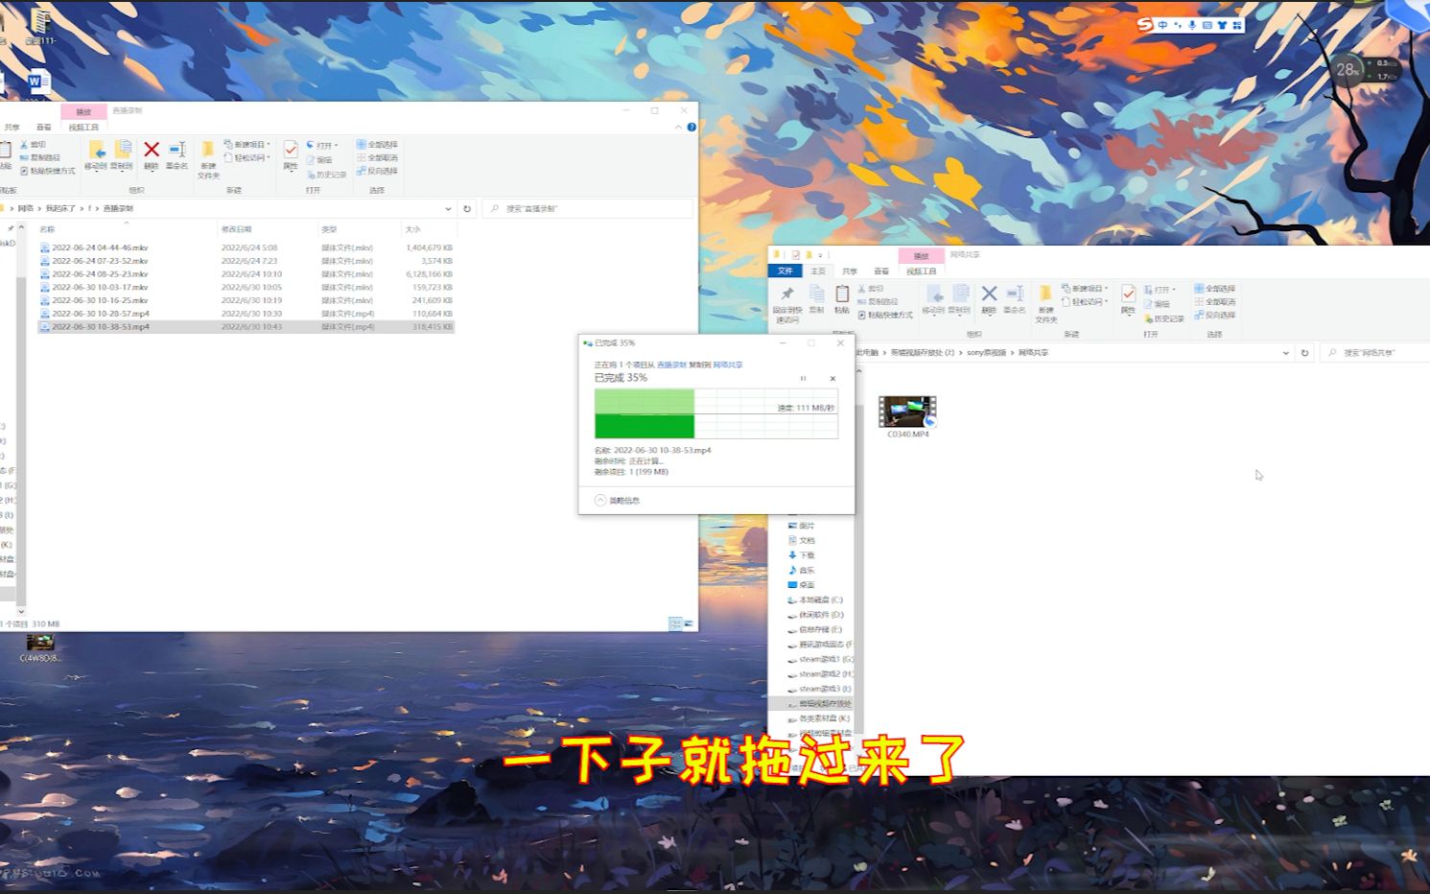The width and height of the screenshot is (1430, 894).
Task: Click the copy progress bar graph
Action: (716, 413)
